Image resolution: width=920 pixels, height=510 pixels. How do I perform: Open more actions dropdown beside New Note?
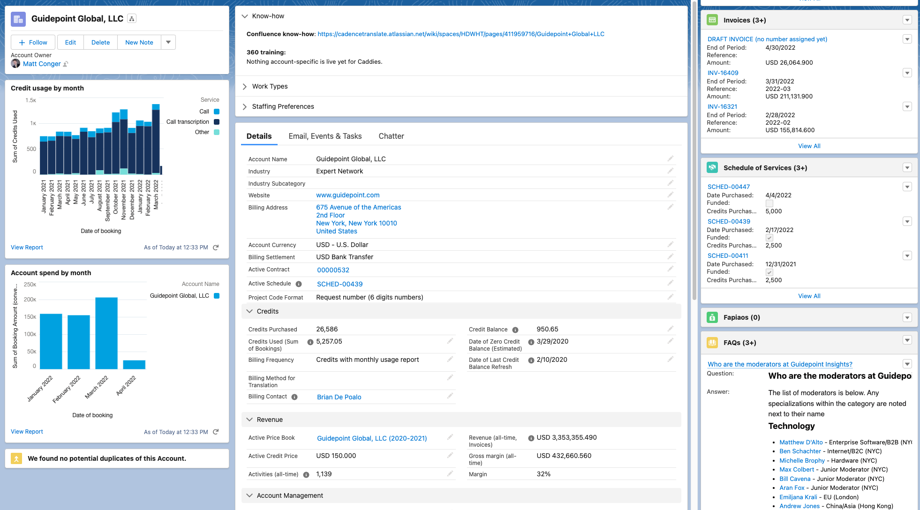(168, 42)
